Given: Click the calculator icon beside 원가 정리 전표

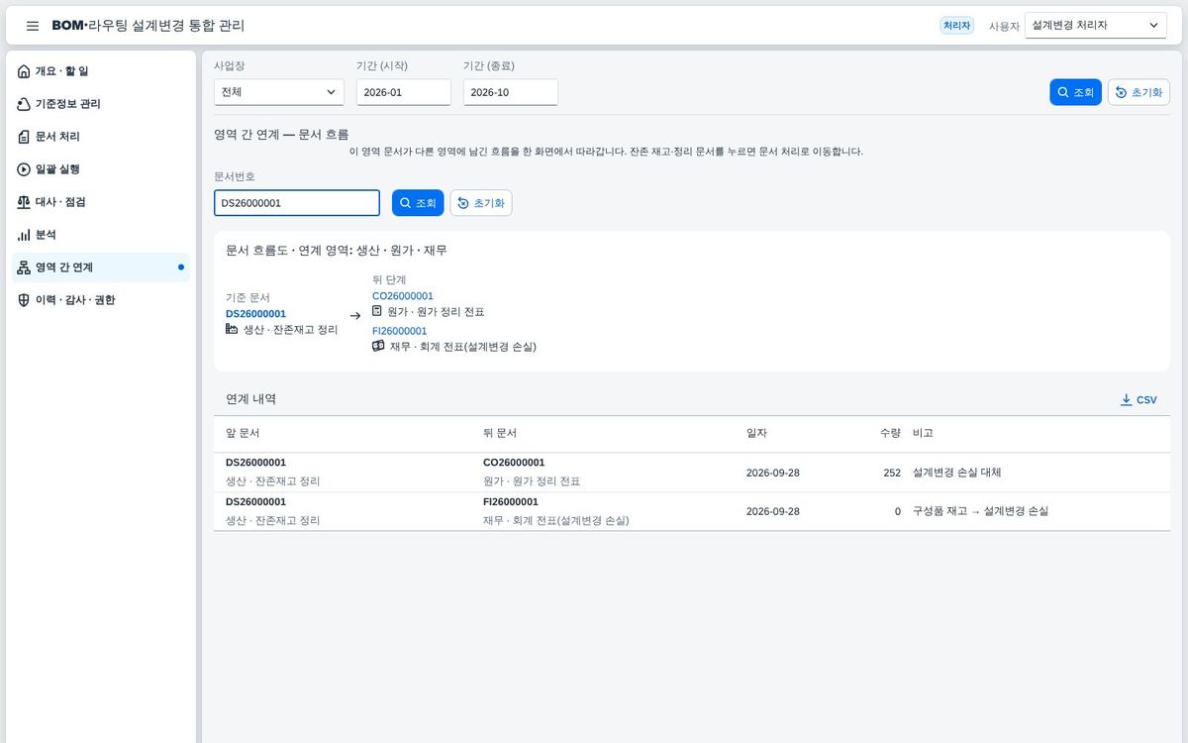Looking at the screenshot, I should 377,311.
